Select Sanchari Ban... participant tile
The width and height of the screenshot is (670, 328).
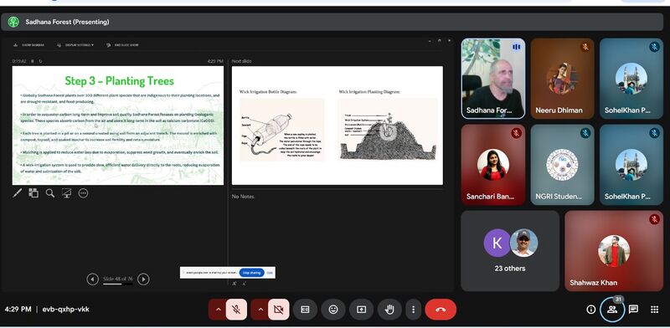pos(493,165)
